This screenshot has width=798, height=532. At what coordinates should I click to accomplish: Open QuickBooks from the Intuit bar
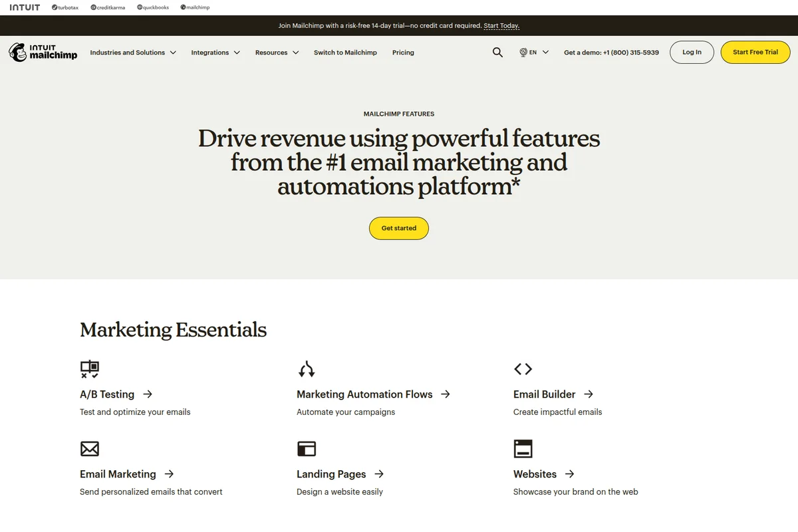(152, 7)
